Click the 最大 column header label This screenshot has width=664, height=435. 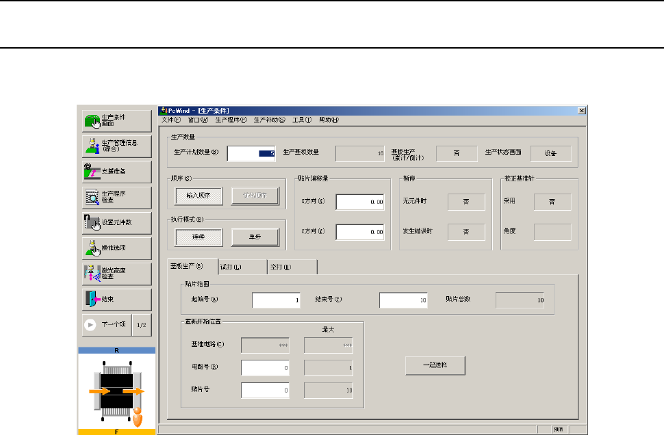(x=328, y=329)
